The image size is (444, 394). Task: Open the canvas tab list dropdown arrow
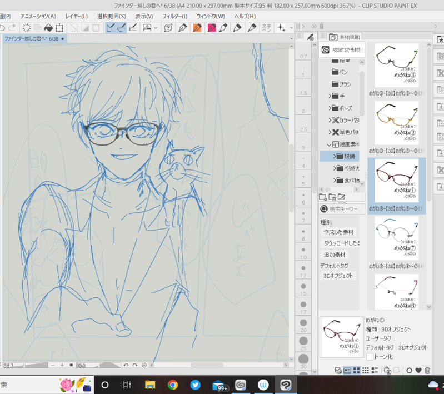(x=291, y=38)
